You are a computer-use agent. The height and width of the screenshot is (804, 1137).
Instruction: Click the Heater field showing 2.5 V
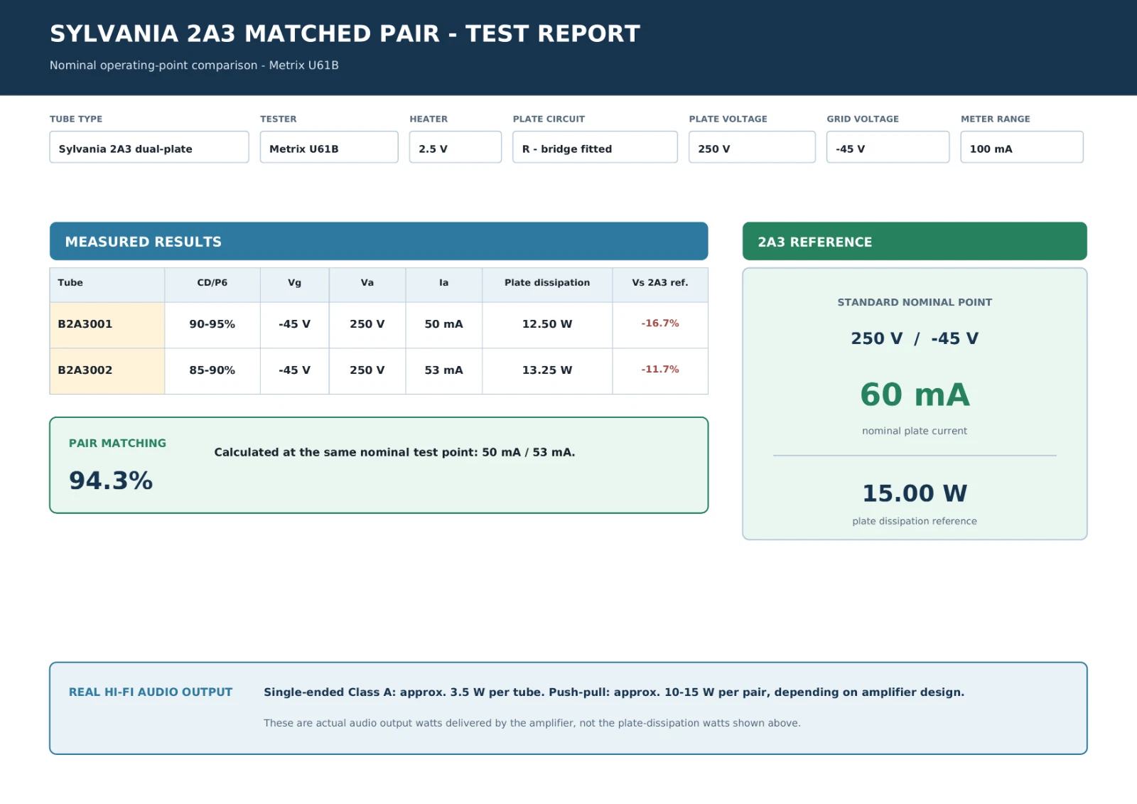tap(456, 147)
